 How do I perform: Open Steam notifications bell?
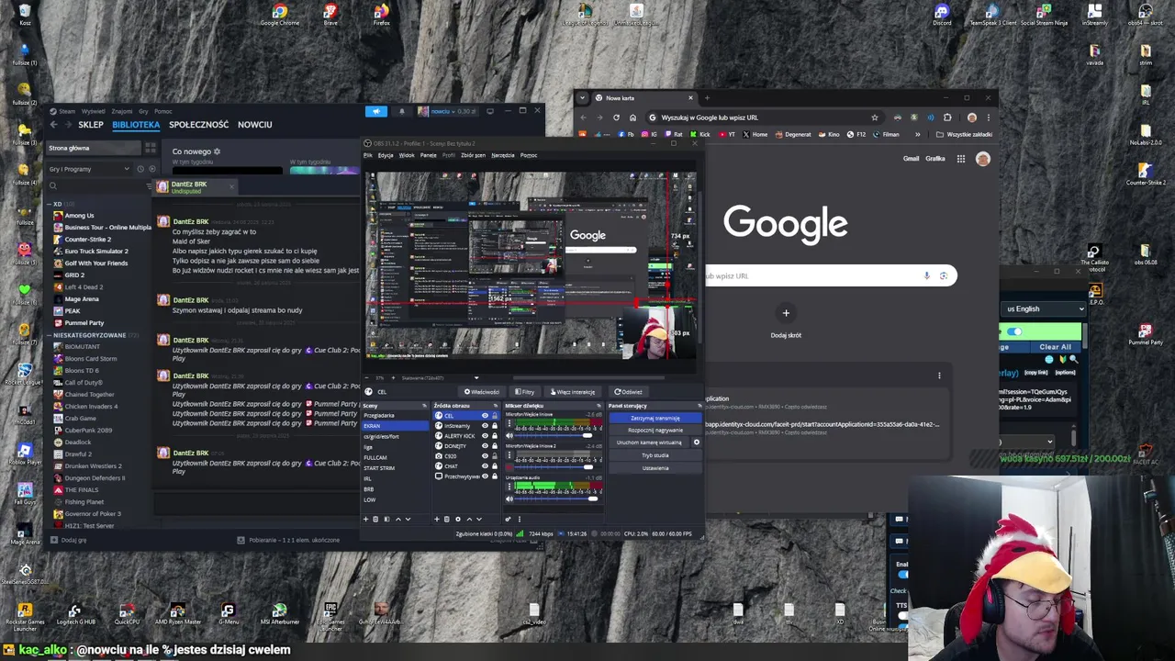[401, 111]
